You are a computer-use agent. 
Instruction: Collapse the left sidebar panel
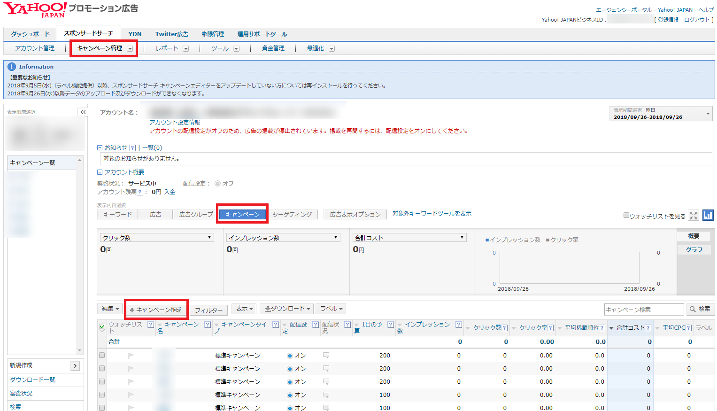[83, 112]
